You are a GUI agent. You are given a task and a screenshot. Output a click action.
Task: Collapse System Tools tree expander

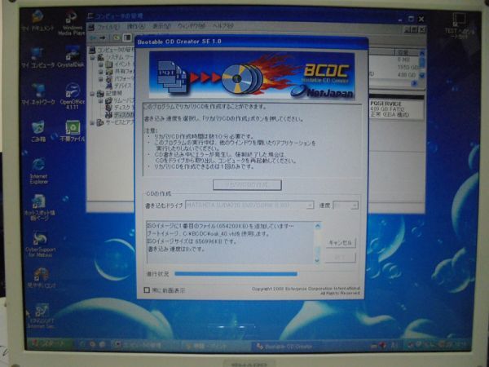[92, 58]
